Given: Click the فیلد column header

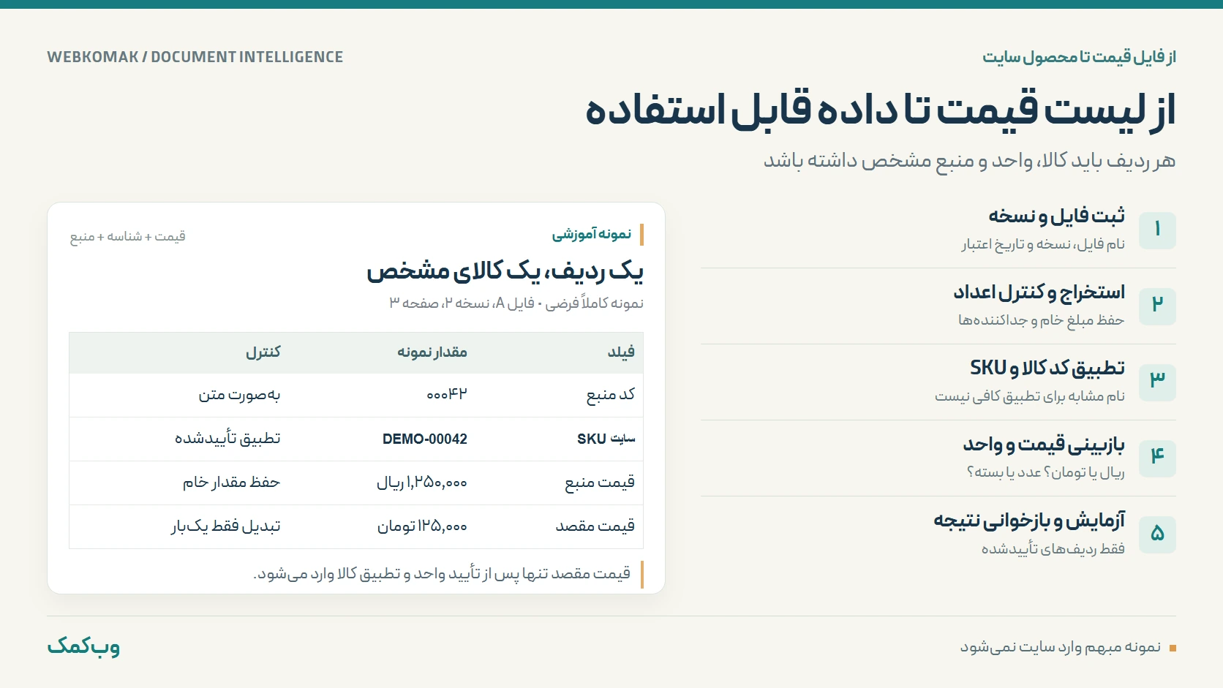Looking at the screenshot, I should coord(621,352).
